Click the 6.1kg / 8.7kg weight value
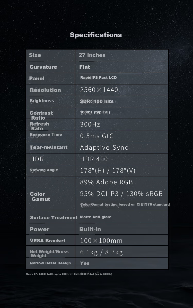Screen dimensions: 193x308 pos(101,252)
